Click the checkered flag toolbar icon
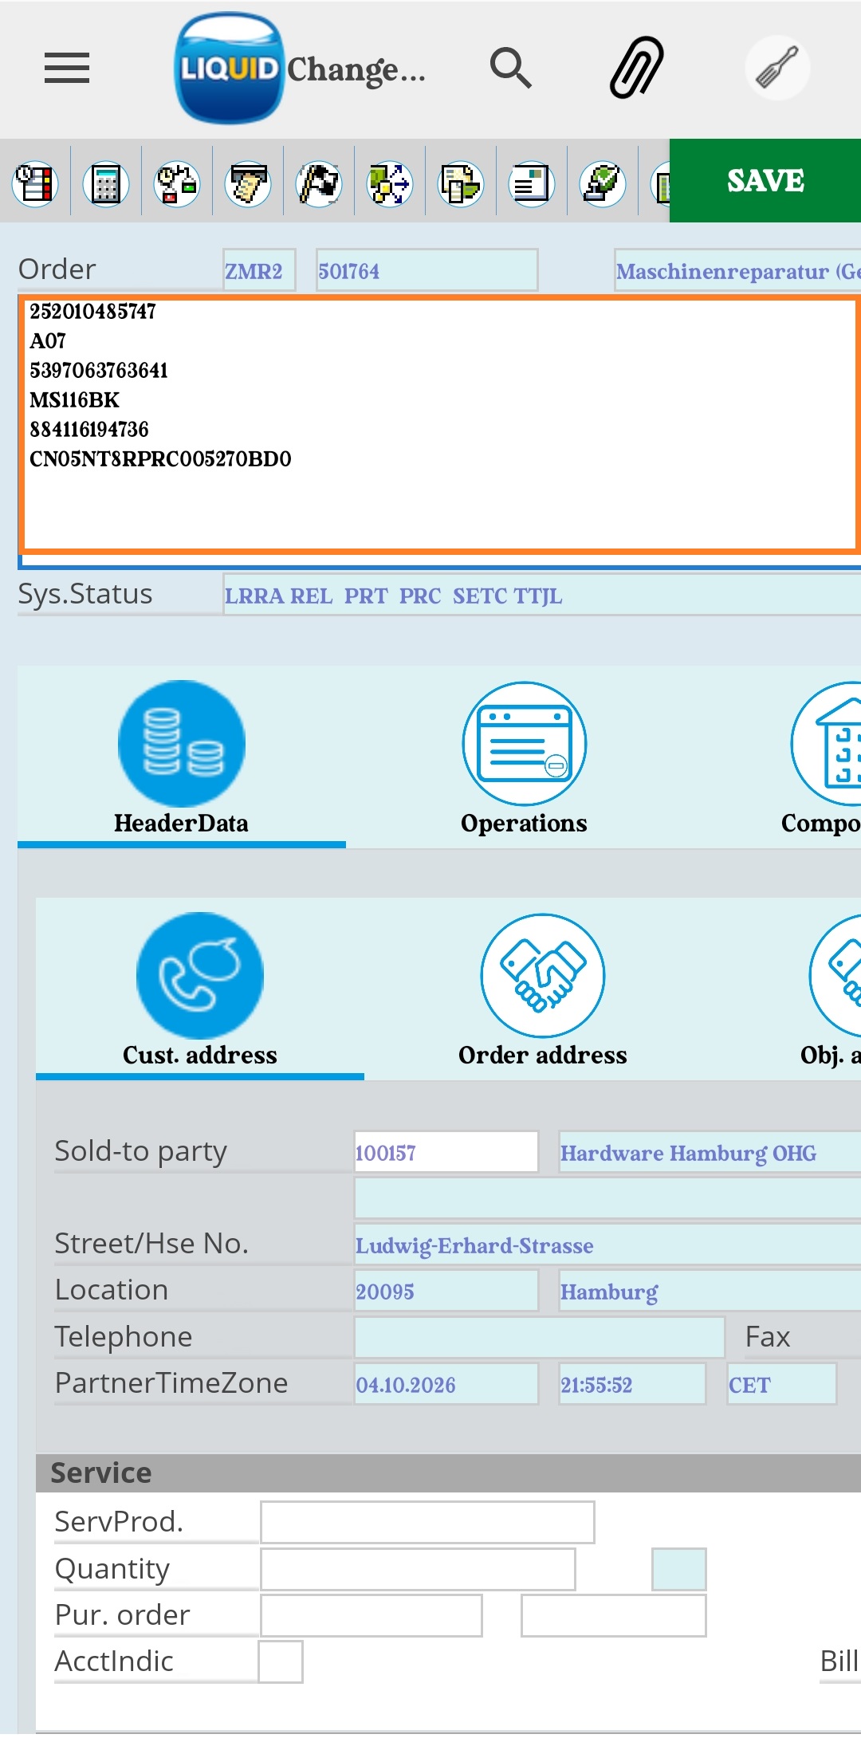This screenshot has height=1742, width=861. (319, 184)
